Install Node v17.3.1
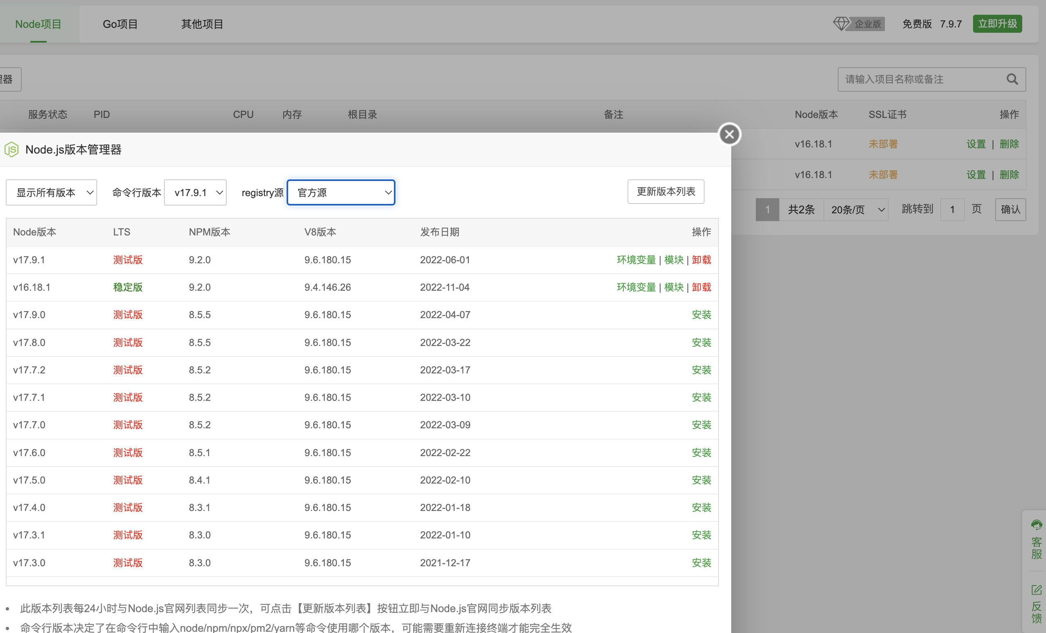 pos(701,536)
